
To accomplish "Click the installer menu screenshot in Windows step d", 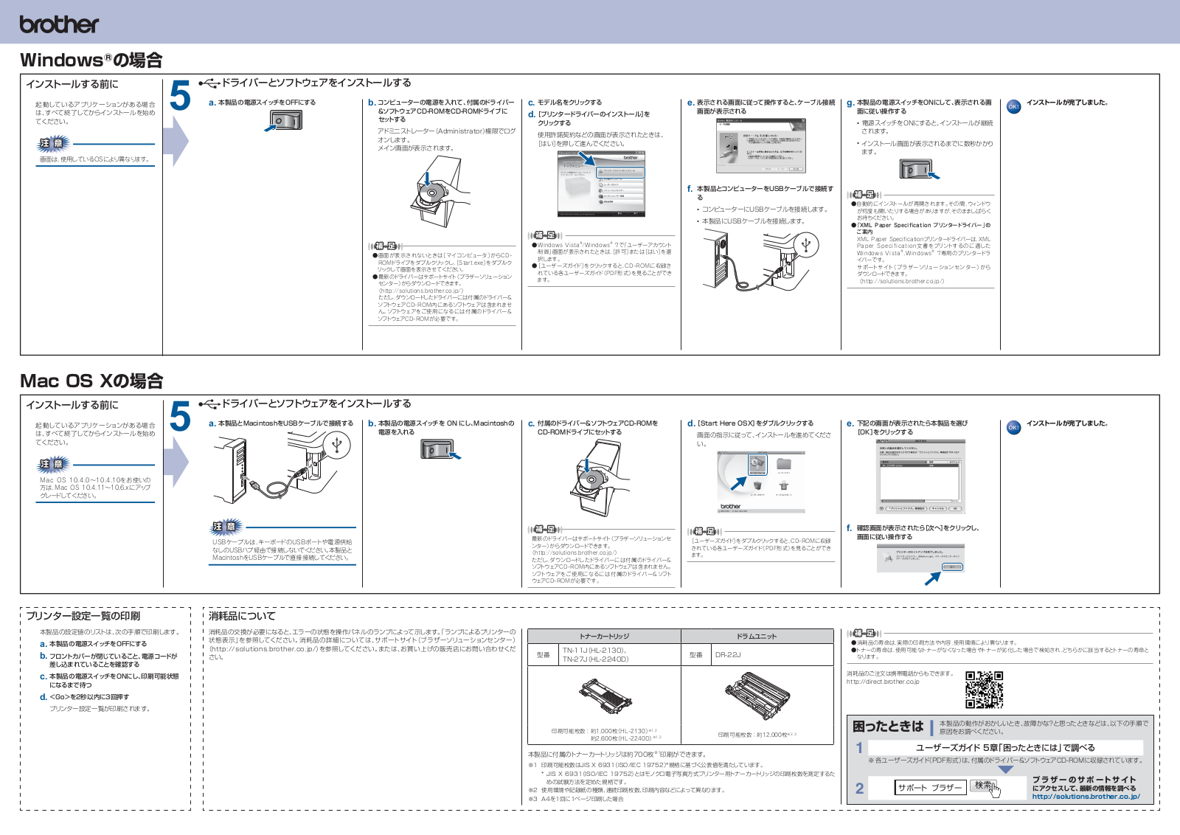I will click(x=601, y=184).
